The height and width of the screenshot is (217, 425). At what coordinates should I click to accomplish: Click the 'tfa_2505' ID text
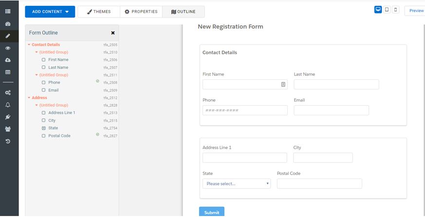[111, 45]
